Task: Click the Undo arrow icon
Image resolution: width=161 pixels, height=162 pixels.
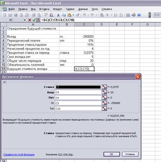Action: point(84,15)
